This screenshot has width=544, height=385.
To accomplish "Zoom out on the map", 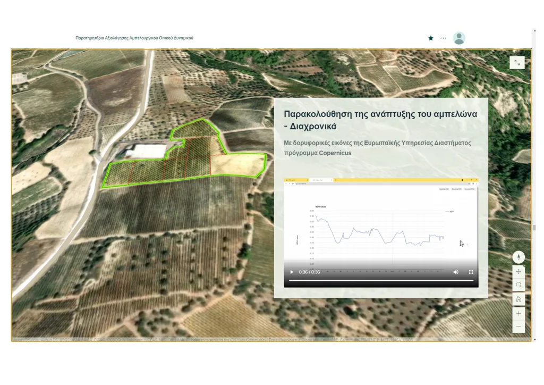I will point(518,327).
